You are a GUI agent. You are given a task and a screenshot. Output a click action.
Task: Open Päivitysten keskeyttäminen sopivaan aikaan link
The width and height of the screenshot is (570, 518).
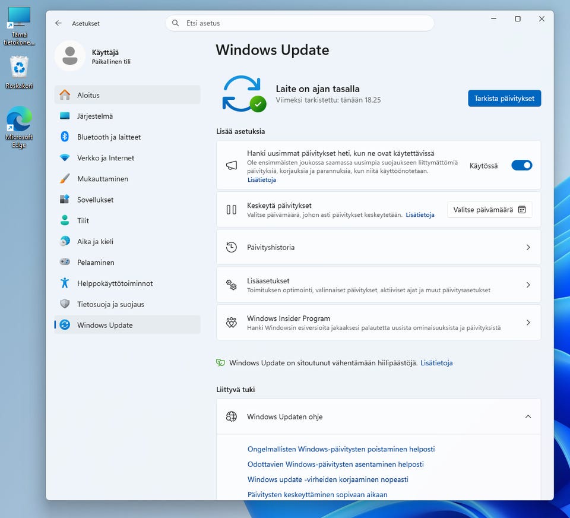[317, 494]
